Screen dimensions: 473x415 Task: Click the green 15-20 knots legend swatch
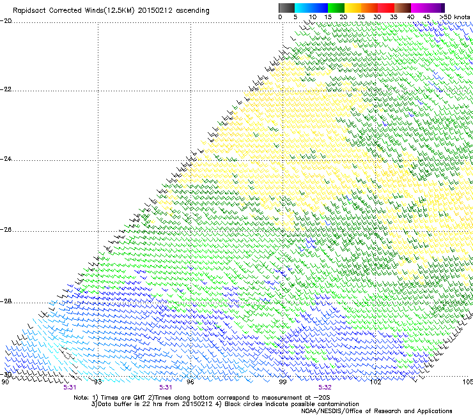click(x=336, y=8)
